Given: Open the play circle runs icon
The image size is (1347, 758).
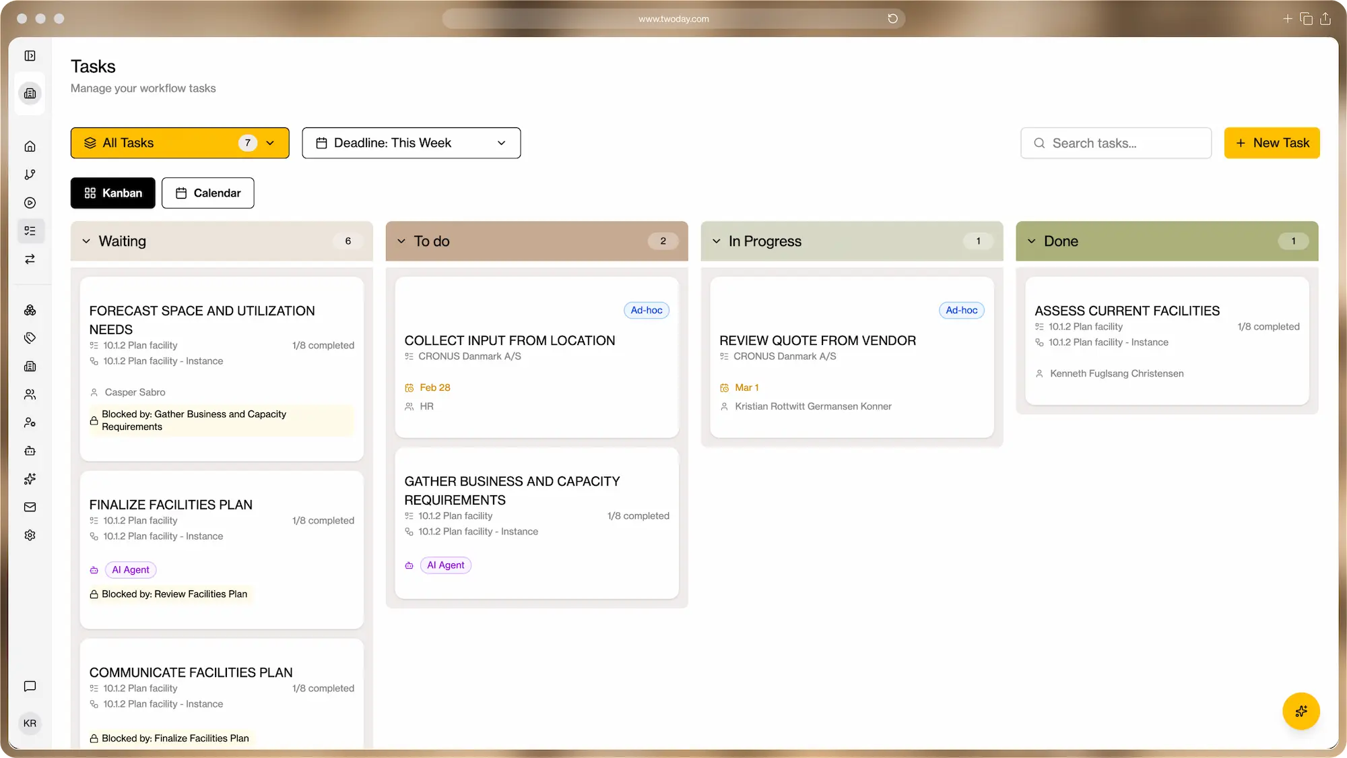Looking at the screenshot, I should coord(30,203).
